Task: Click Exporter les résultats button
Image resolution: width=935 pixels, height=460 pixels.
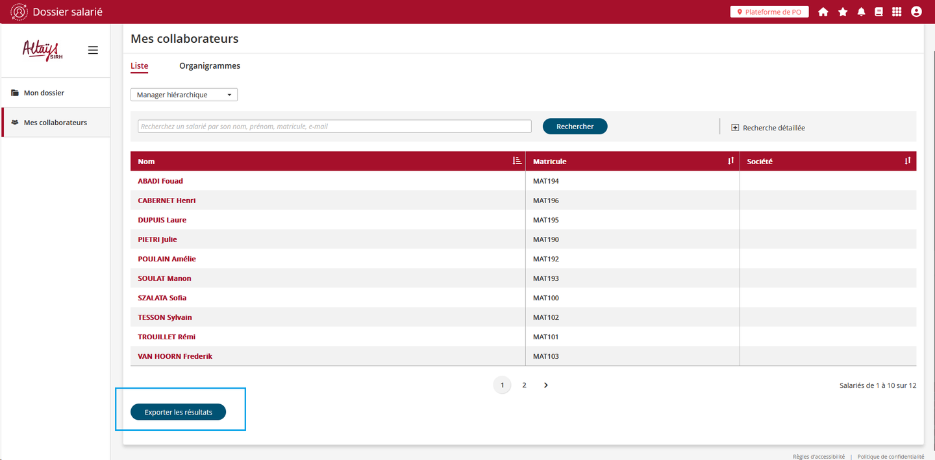Action: coord(178,412)
